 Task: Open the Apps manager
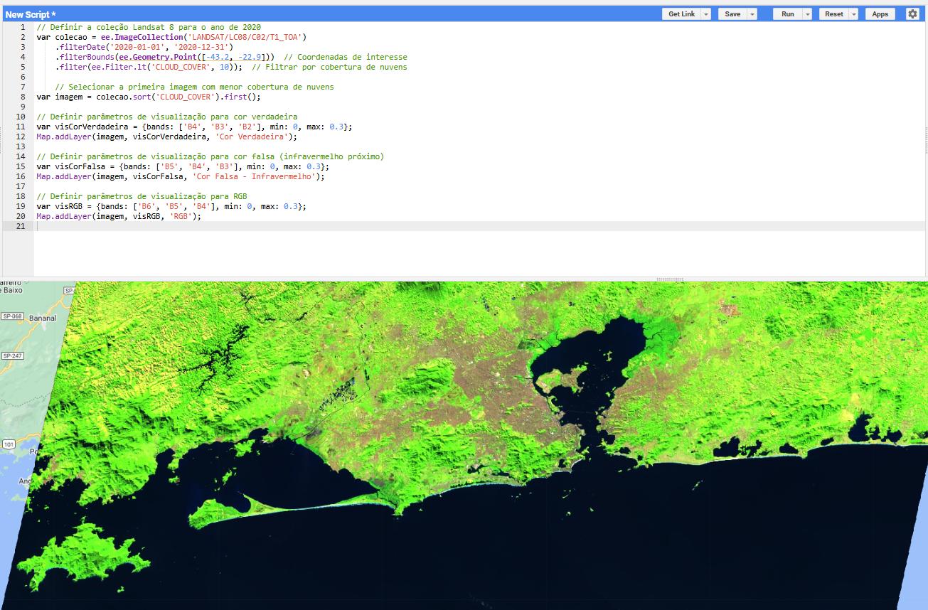pyautogui.click(x=880, y=14)
